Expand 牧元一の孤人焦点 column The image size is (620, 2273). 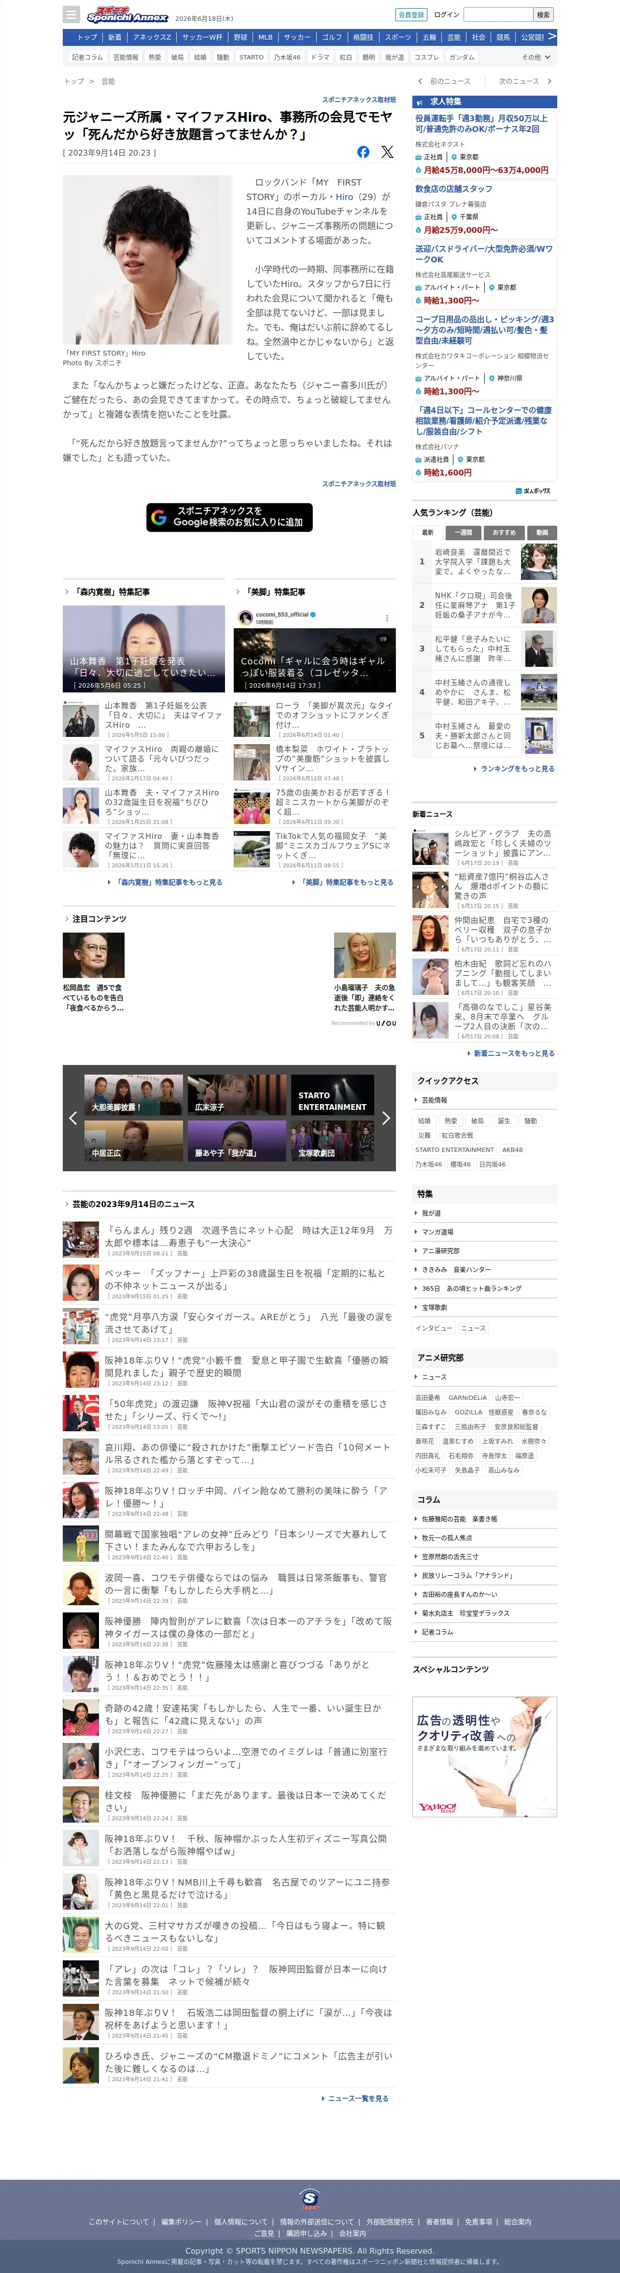pos(485,1537)
